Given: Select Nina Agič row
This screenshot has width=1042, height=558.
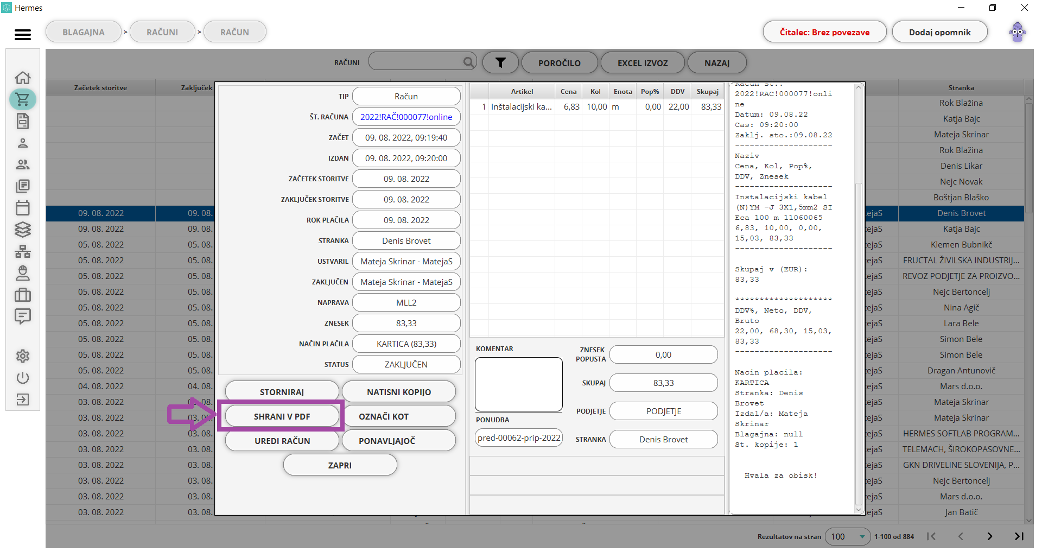Looking at the screenshot, I should 961,308.
